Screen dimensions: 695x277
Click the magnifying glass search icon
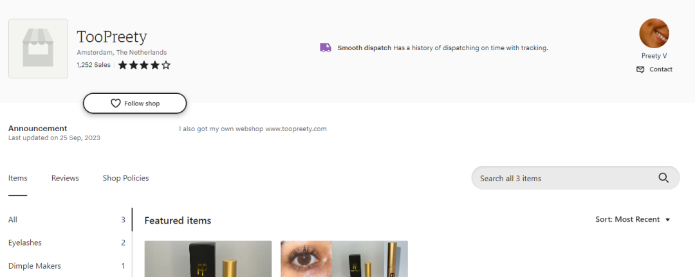click(x=663, y=178)
